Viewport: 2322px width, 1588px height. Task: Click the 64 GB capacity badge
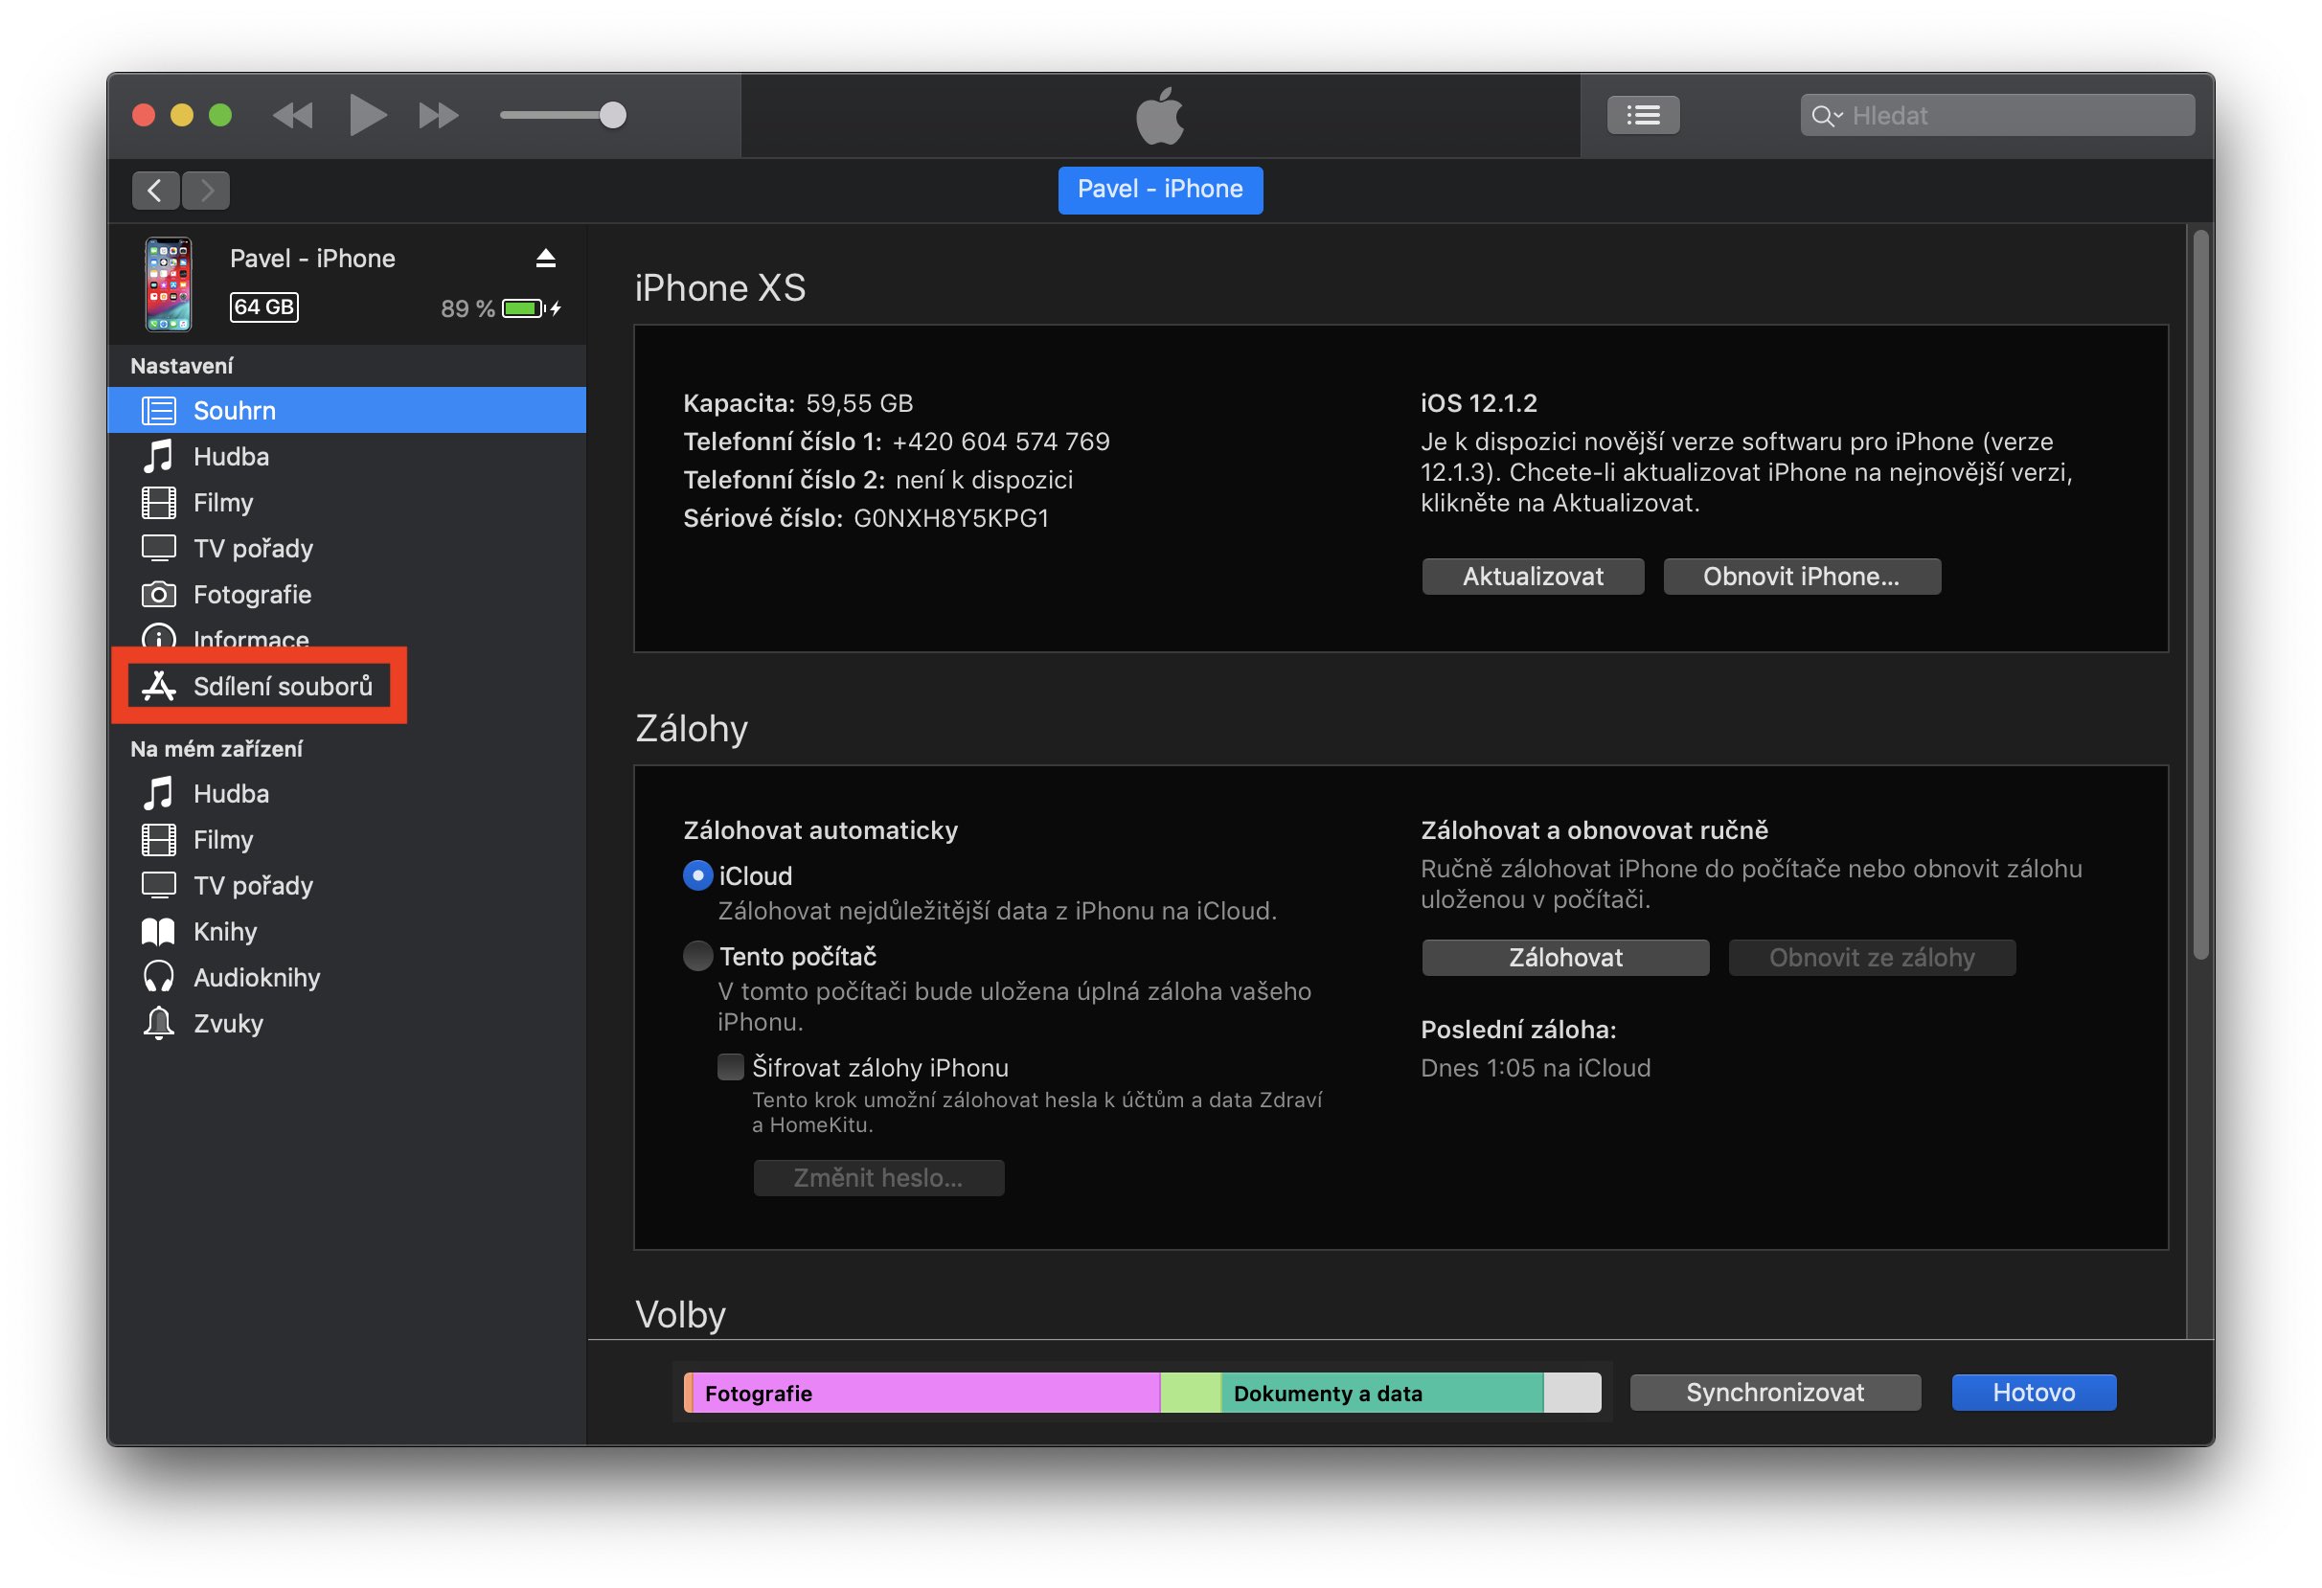(x=263, y=306)
